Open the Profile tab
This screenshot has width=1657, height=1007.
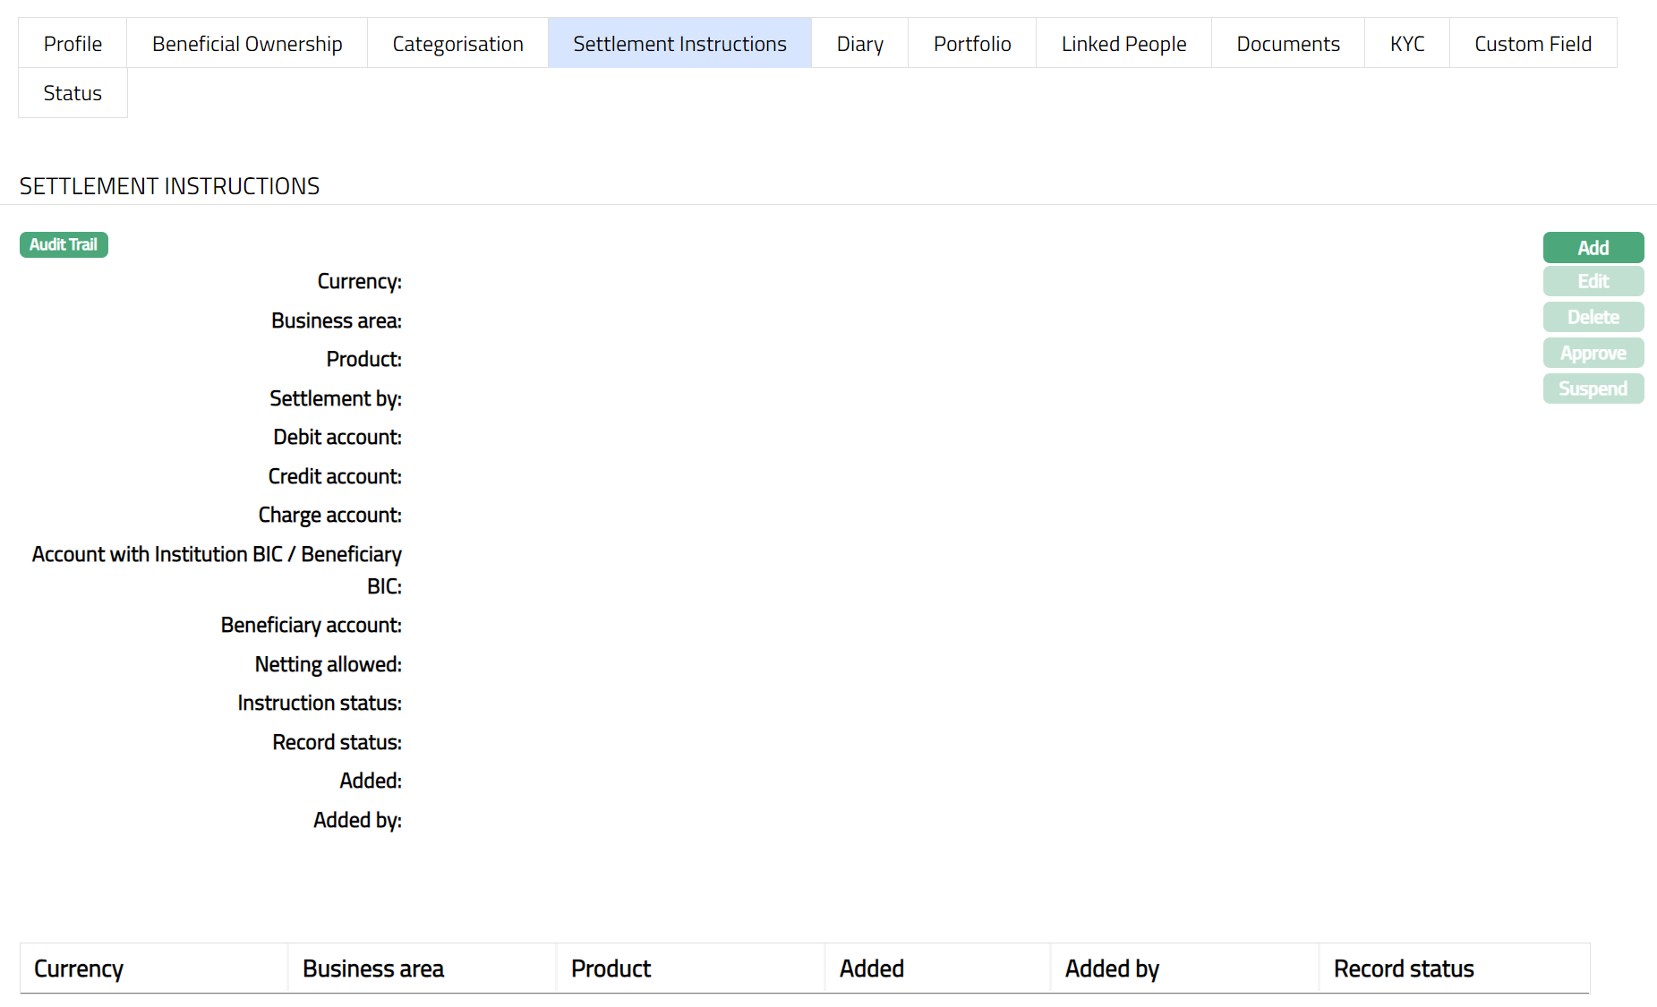[73, 44]
